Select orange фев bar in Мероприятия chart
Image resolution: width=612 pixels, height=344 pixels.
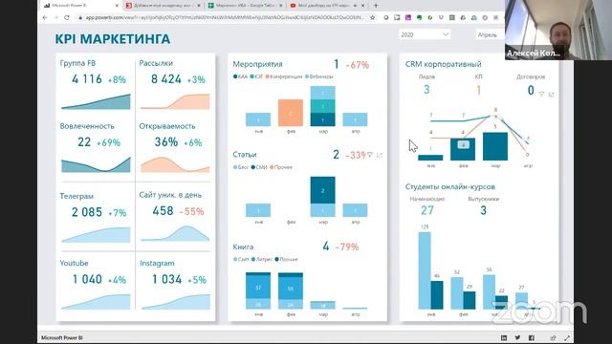click(x=291, y=113)
